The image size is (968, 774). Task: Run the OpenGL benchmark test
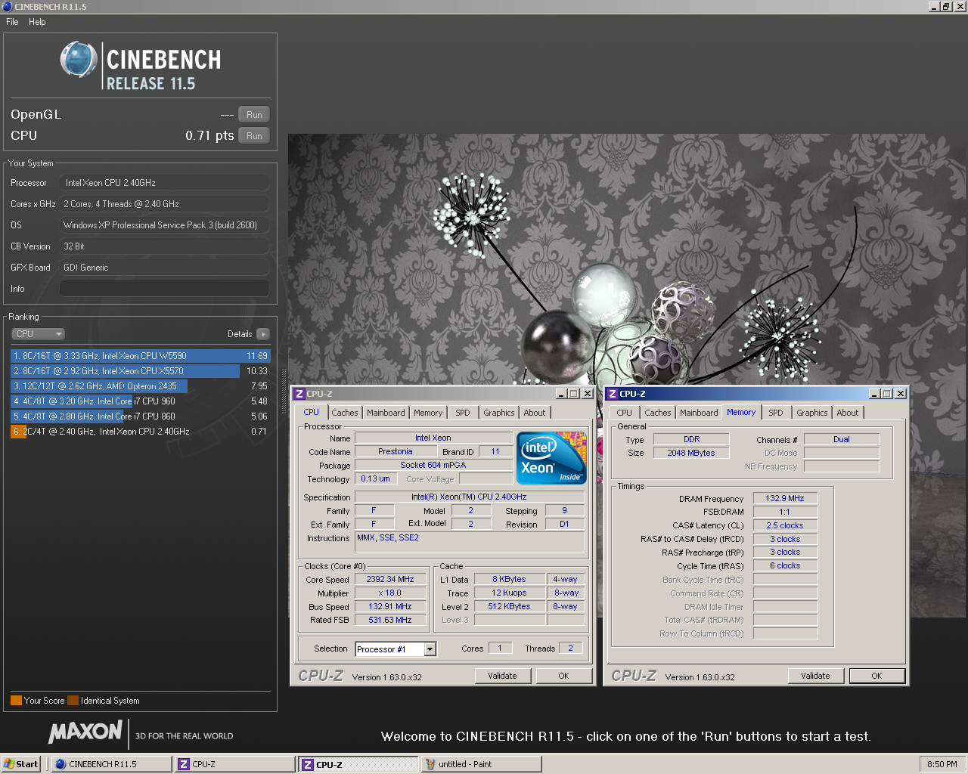coord(254,115)
